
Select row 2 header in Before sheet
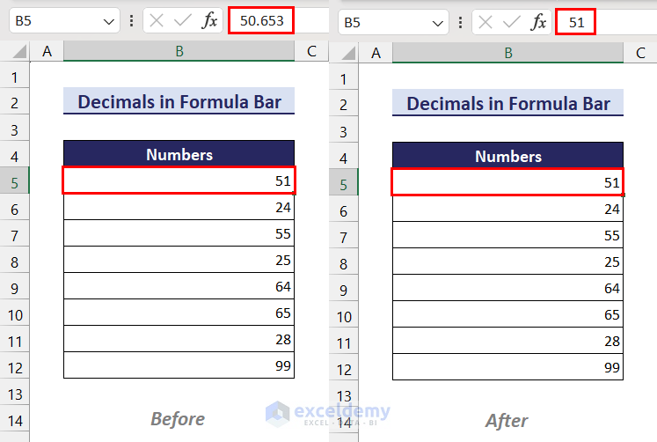(x=15, y=103)
